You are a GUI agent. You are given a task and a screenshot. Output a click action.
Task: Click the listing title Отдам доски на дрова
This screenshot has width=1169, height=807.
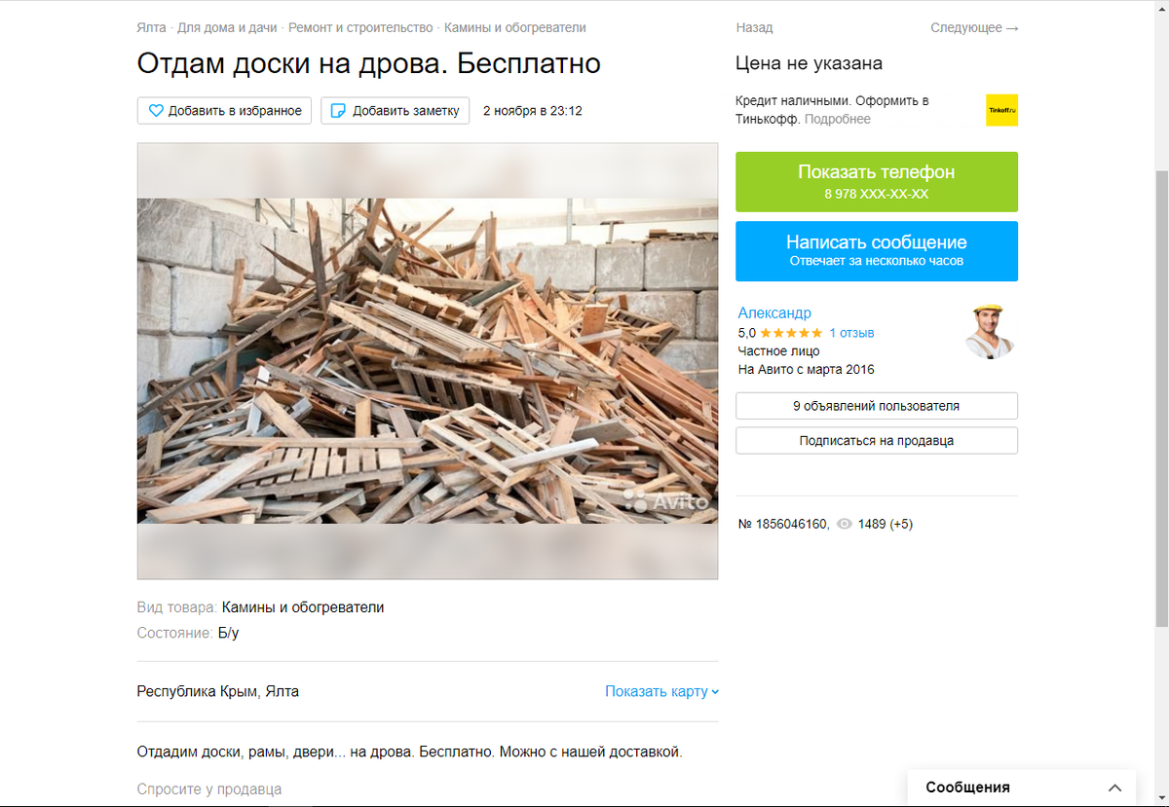tap(369, 63)
